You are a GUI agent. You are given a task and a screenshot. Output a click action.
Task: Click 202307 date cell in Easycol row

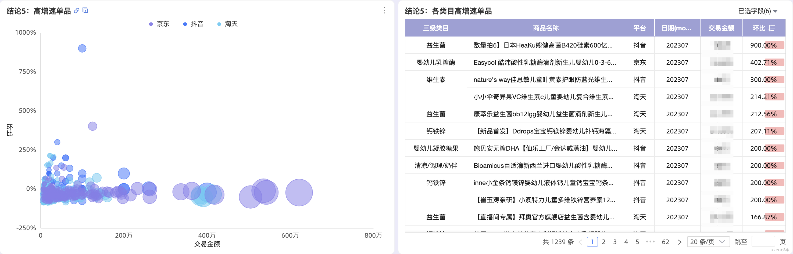tap(677, 62)
